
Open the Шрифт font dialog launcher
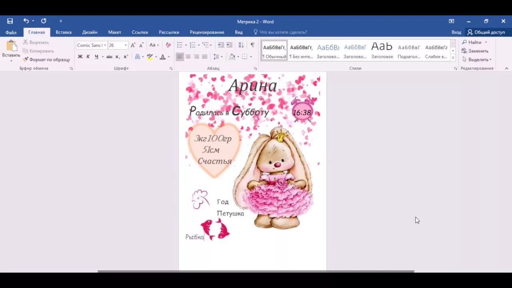171,68
